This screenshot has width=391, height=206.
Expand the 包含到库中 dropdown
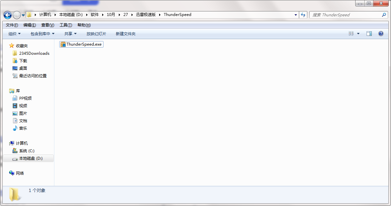(42, 34)
